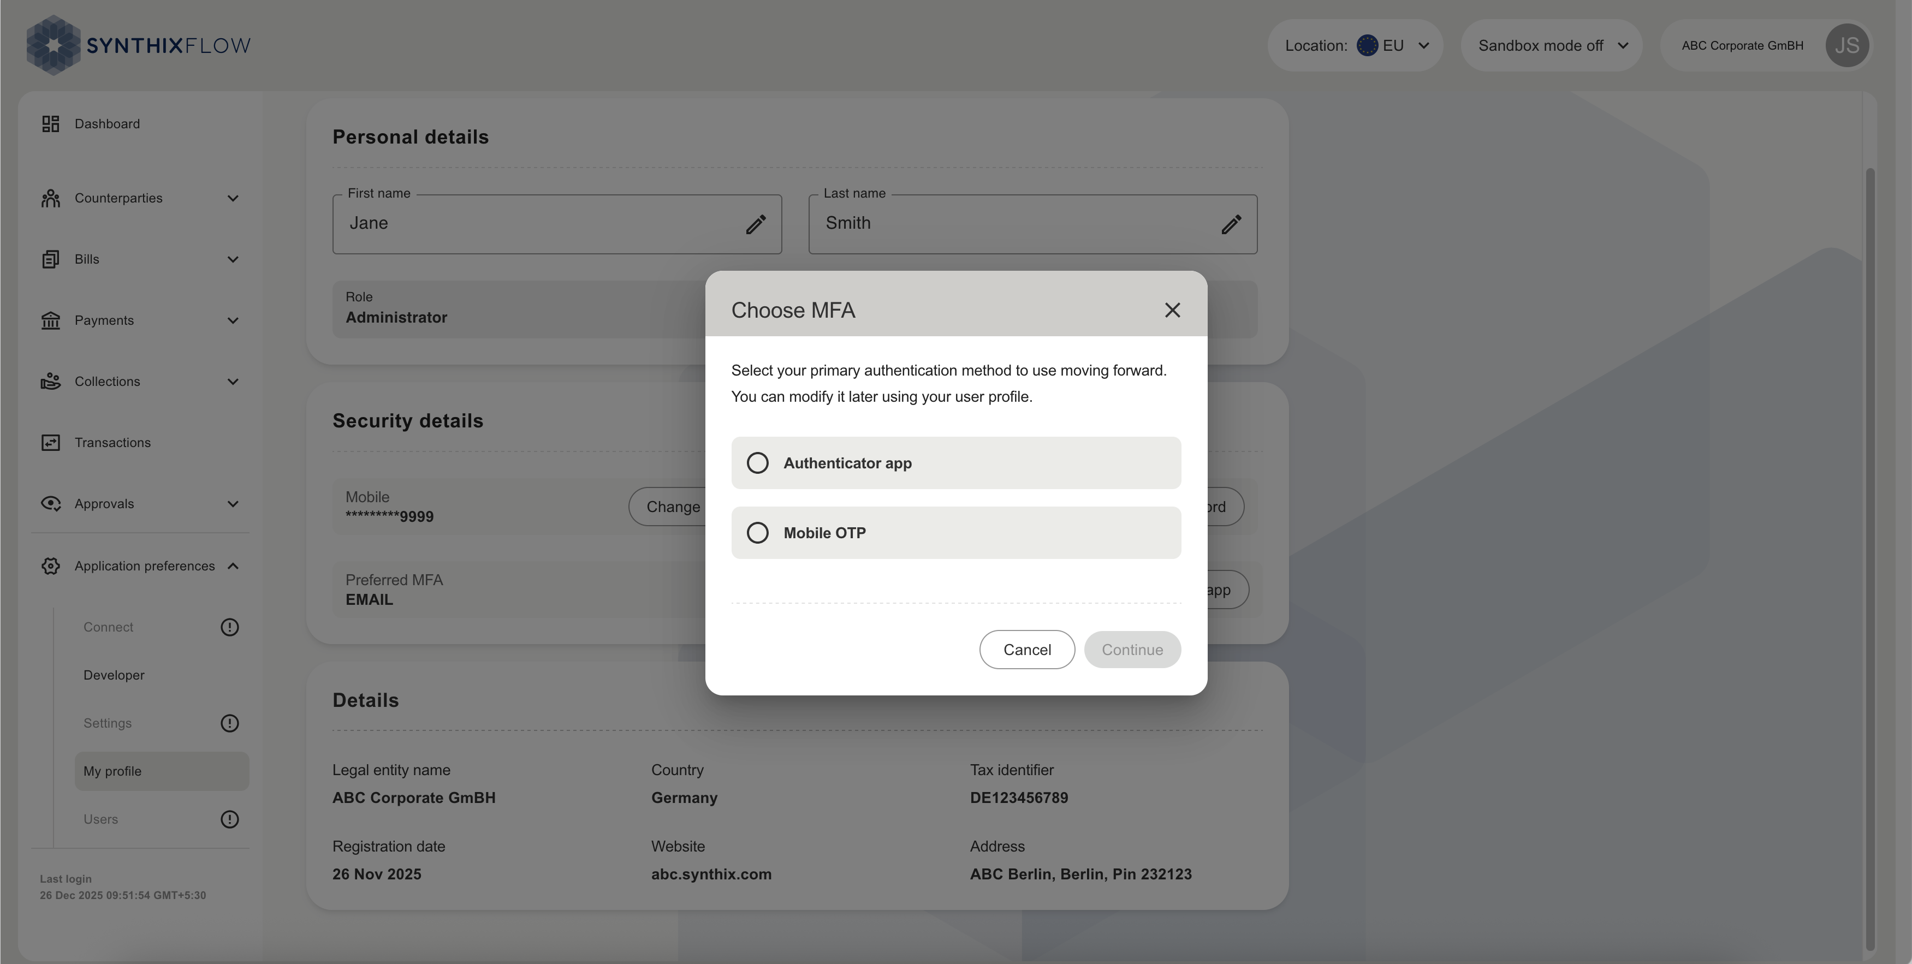
Task: Open the Location dropdown
Action: tap(1355, 45)
